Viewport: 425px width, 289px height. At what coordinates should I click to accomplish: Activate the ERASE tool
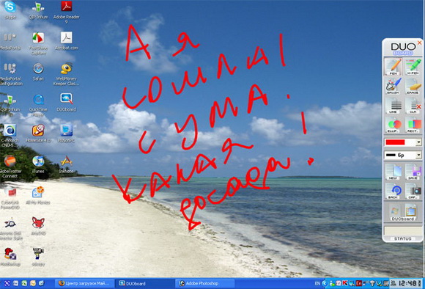click(x=413, y=86)
